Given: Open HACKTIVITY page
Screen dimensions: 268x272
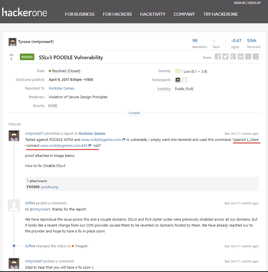Looking at the screenshot, I should (153, 14).
